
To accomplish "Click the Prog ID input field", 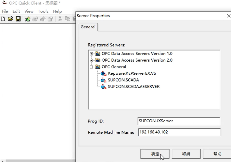I will click(x=179, y=121).
